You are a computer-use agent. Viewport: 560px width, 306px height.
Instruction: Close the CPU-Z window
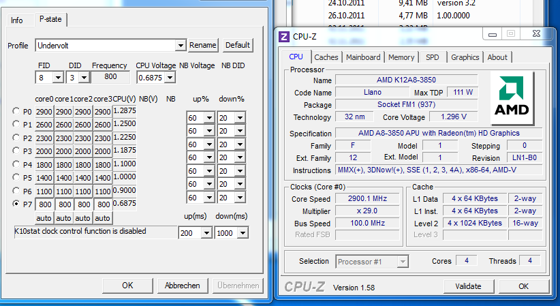(536, 34)
